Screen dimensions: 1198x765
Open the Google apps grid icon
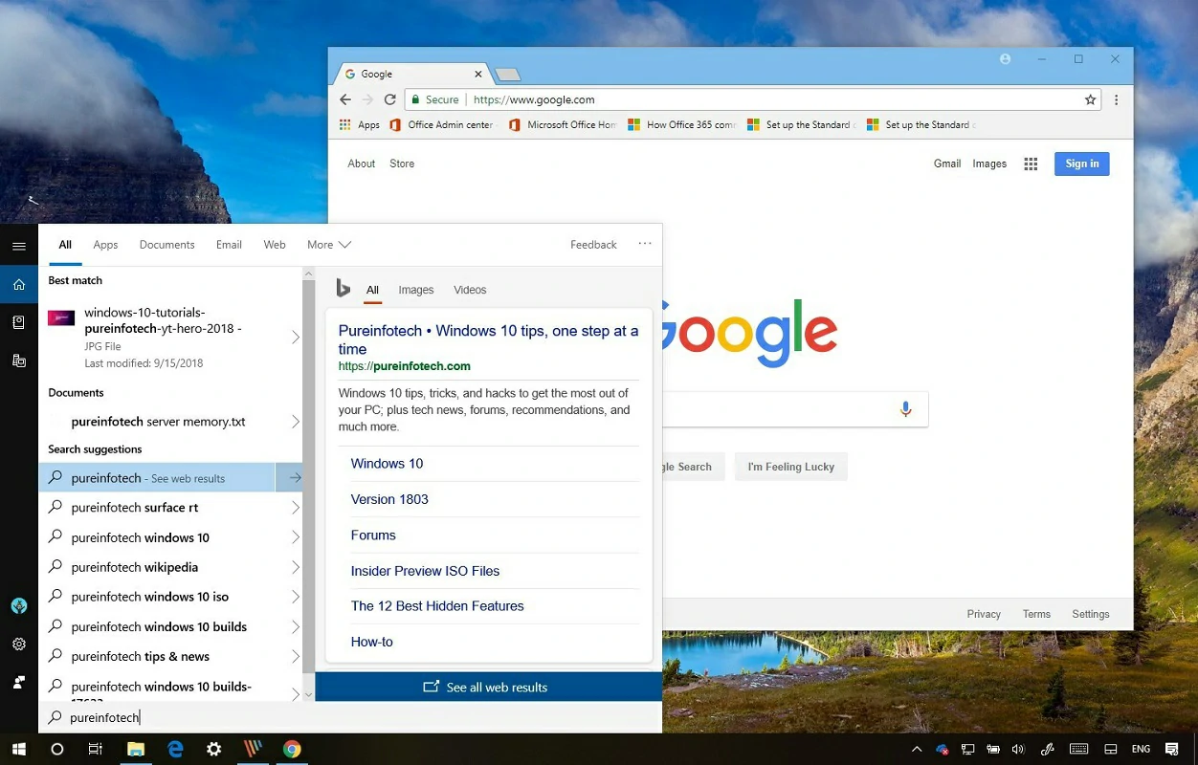click(1031, 164)
